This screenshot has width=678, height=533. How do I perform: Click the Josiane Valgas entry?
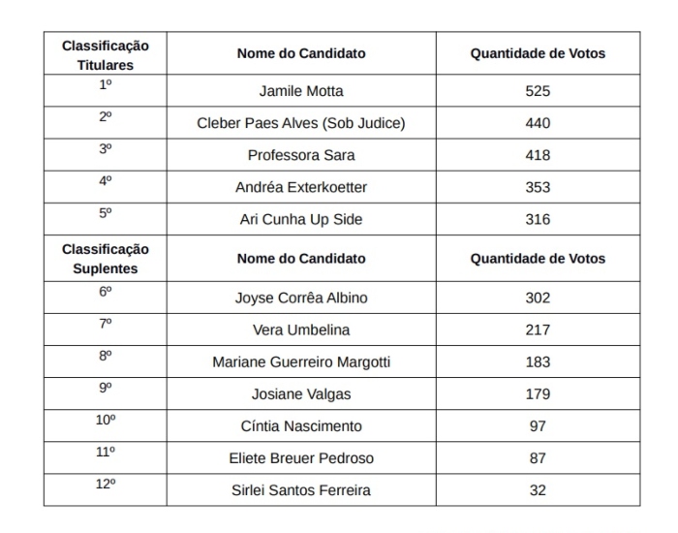pyautogui.click(x=301, y=394)
